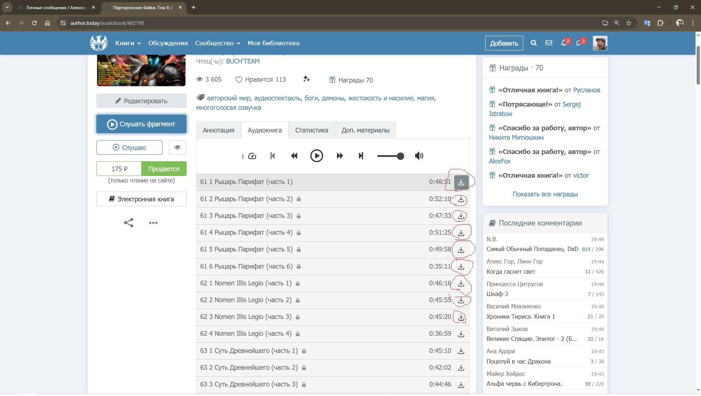Rewind audio with double-arrow back icon

point(294,156)
